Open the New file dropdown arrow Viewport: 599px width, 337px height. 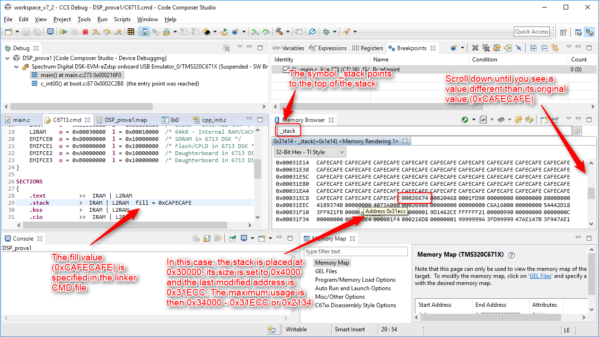point(17,32)
